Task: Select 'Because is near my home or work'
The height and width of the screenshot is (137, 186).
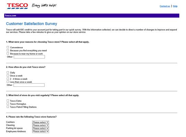Action: [8, 54]
